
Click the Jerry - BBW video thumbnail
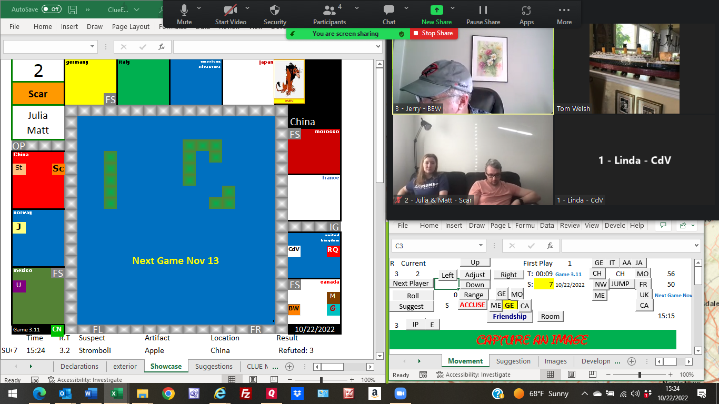point(473,70)
